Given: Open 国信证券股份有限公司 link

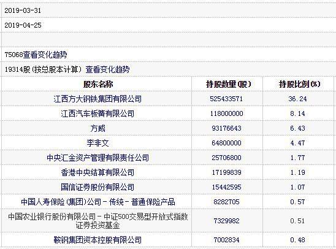Looking at the screenshot, I should click(97, 187).
